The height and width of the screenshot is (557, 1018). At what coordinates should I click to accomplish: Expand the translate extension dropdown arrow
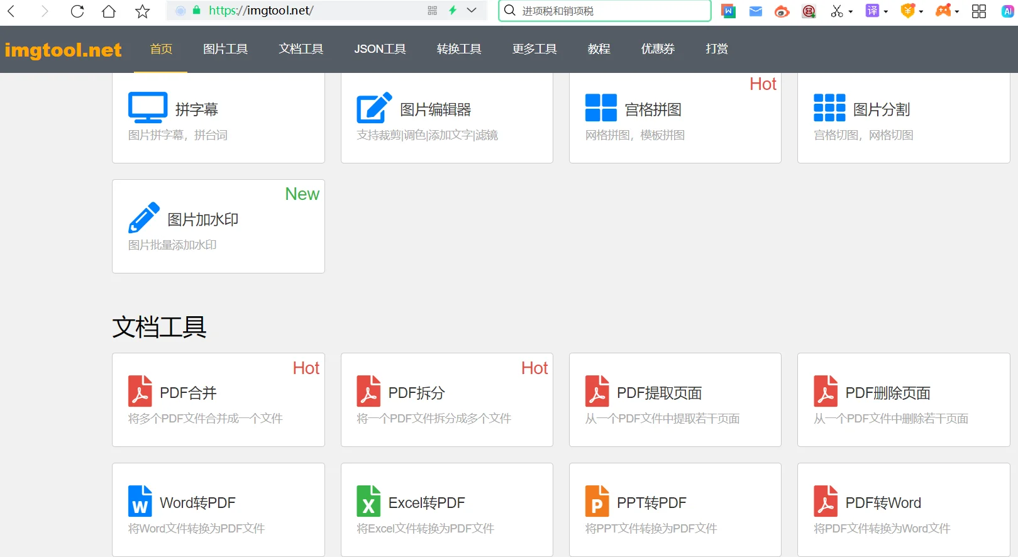(x=886, y=11)
